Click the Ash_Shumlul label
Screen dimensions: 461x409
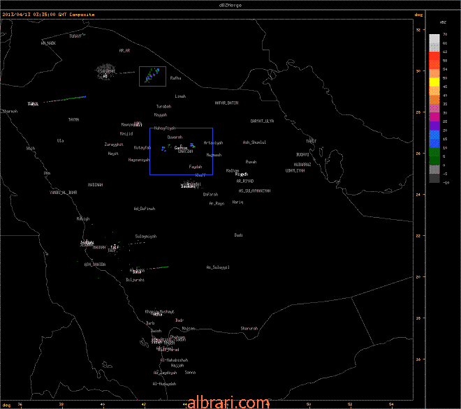click(x=254, y=142)
